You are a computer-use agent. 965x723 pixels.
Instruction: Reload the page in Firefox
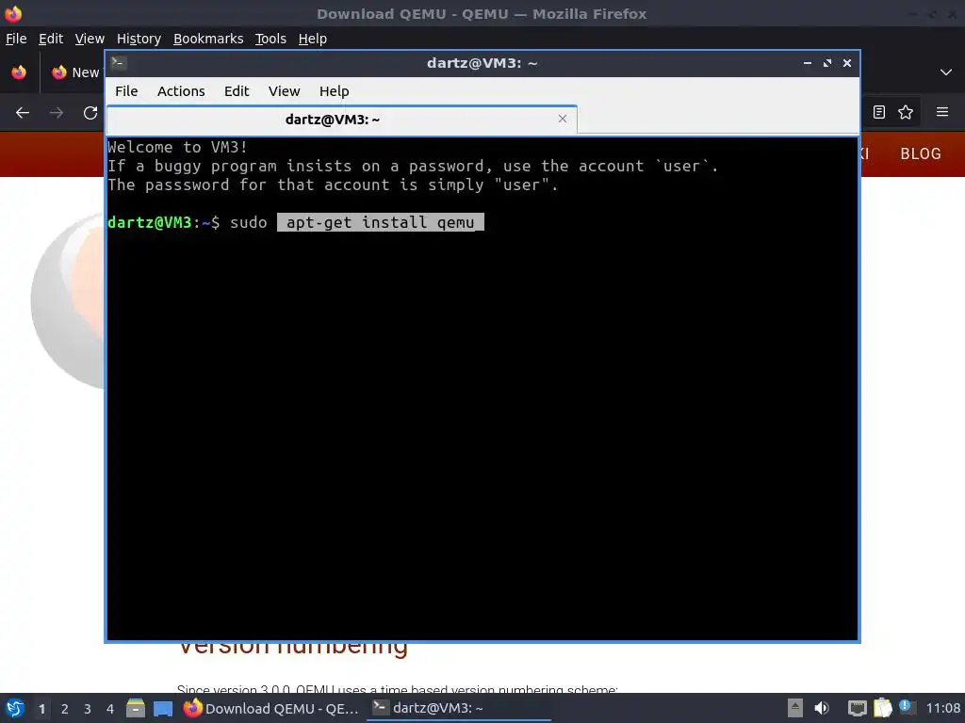coord(90,113)
